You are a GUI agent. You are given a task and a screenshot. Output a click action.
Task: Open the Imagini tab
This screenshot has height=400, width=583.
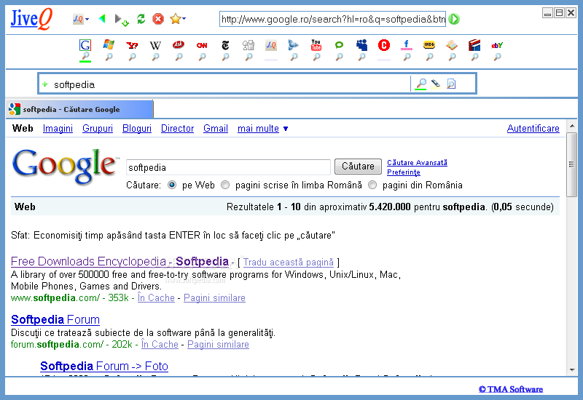[58, 129]
